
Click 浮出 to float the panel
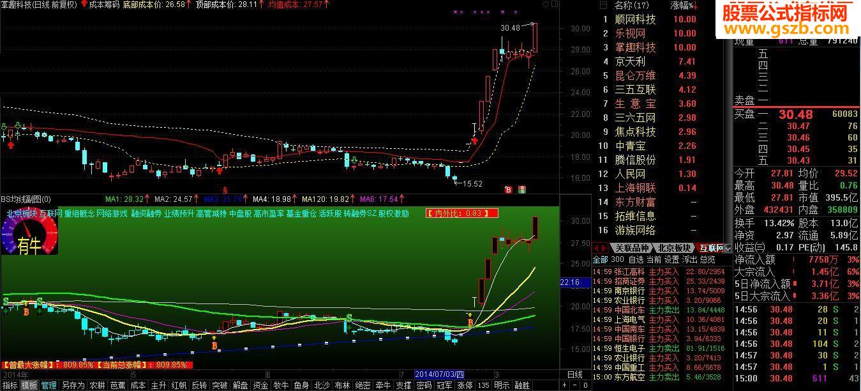(x=689, y=259)
